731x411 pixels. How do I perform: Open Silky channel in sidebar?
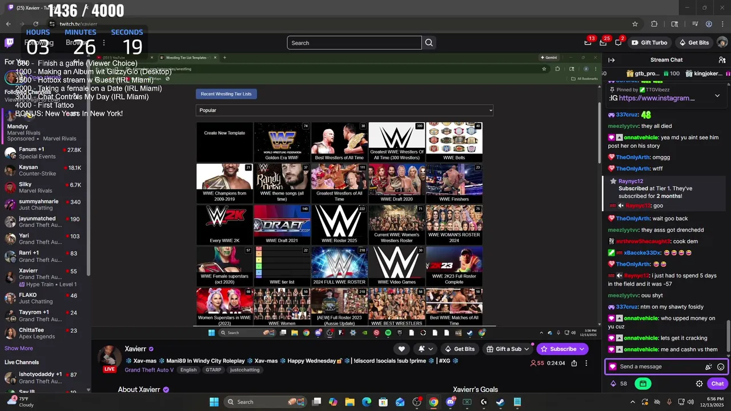pos(45,187)
